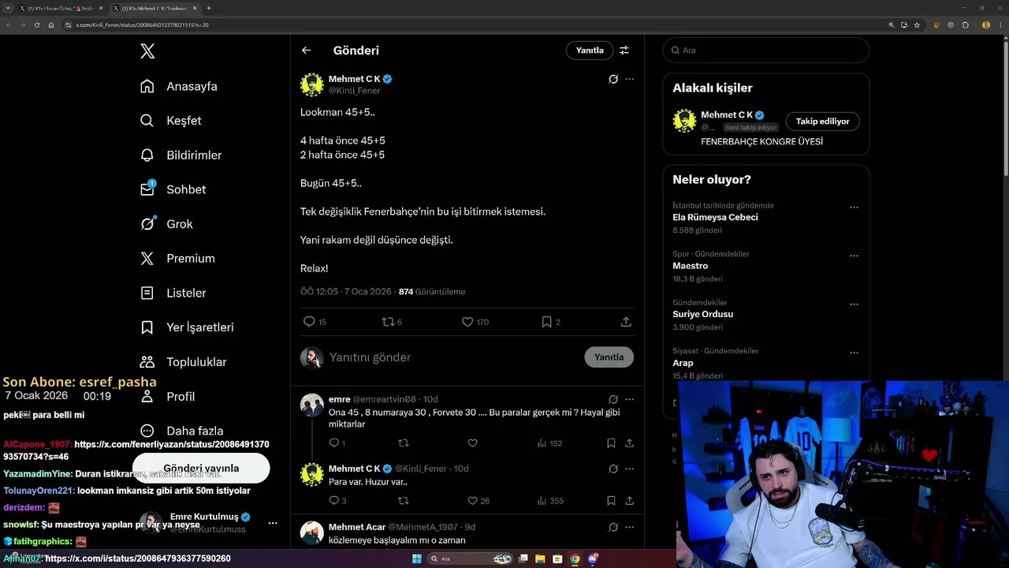Viewport: 1009px width, 568px height.
Task: Open more options on Mehmet Acar's reply
Action: coord(629,527)
